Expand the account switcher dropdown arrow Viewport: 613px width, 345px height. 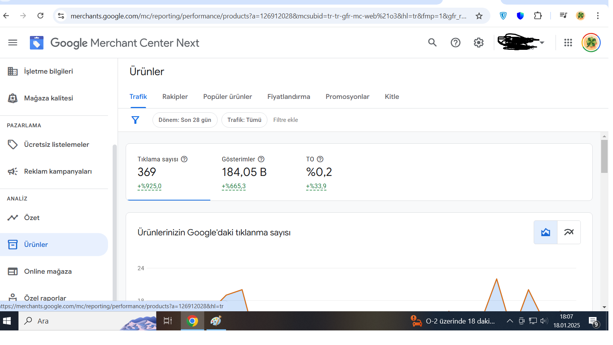(x=542, y=43)
